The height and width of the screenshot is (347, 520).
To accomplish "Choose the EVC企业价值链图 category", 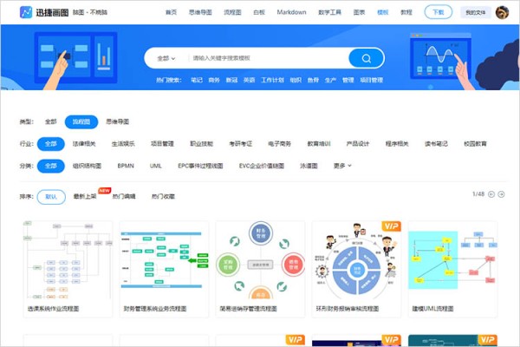I will 262,166.
